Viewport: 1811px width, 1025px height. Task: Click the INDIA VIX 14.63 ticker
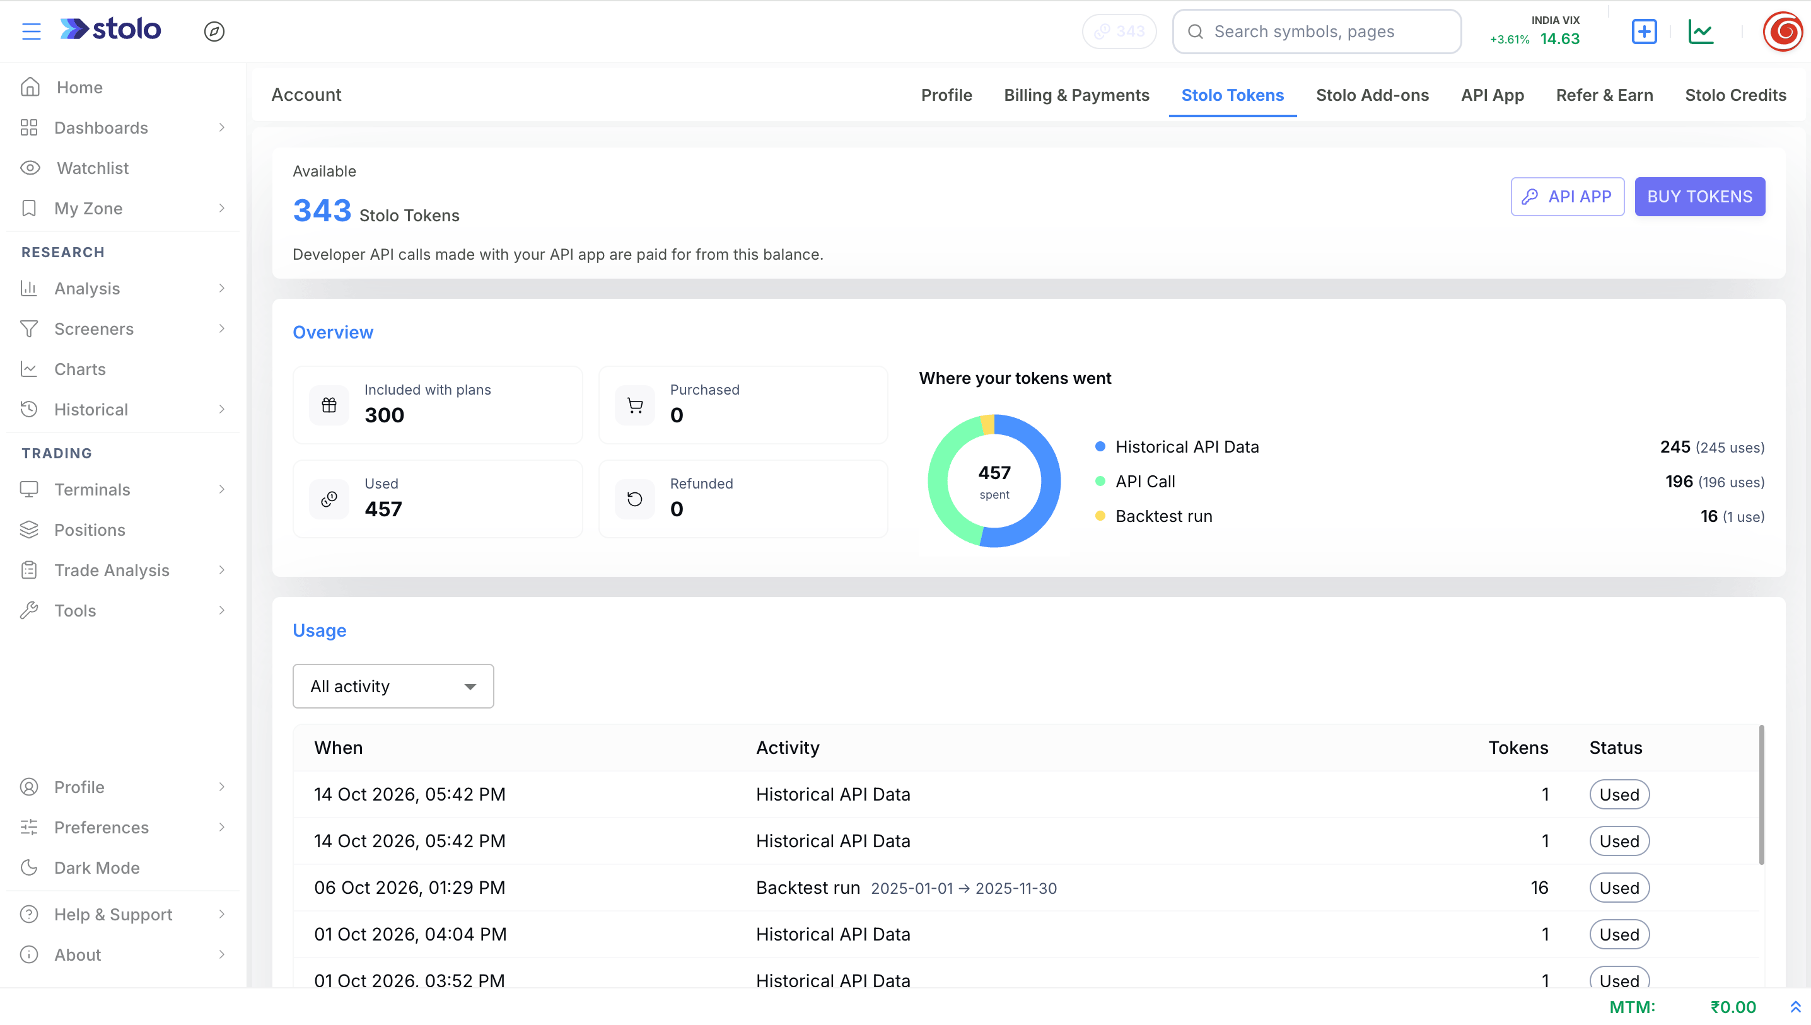tap(1535, 31)
